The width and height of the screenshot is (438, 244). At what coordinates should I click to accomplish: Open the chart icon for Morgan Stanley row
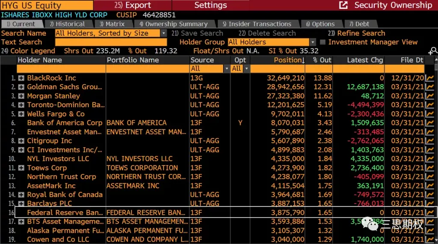click(x=429, y=96)
